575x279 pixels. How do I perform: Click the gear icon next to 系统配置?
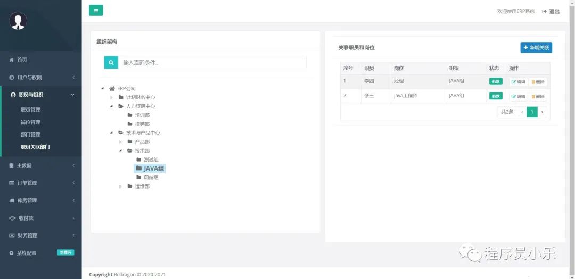pyautogui.click(x=11, y=253)
